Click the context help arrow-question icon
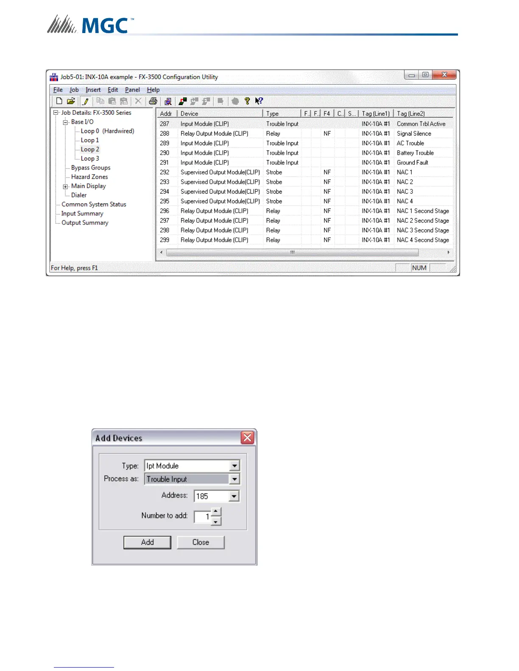Viewport: 519px width, 671px height. [259, 101]
